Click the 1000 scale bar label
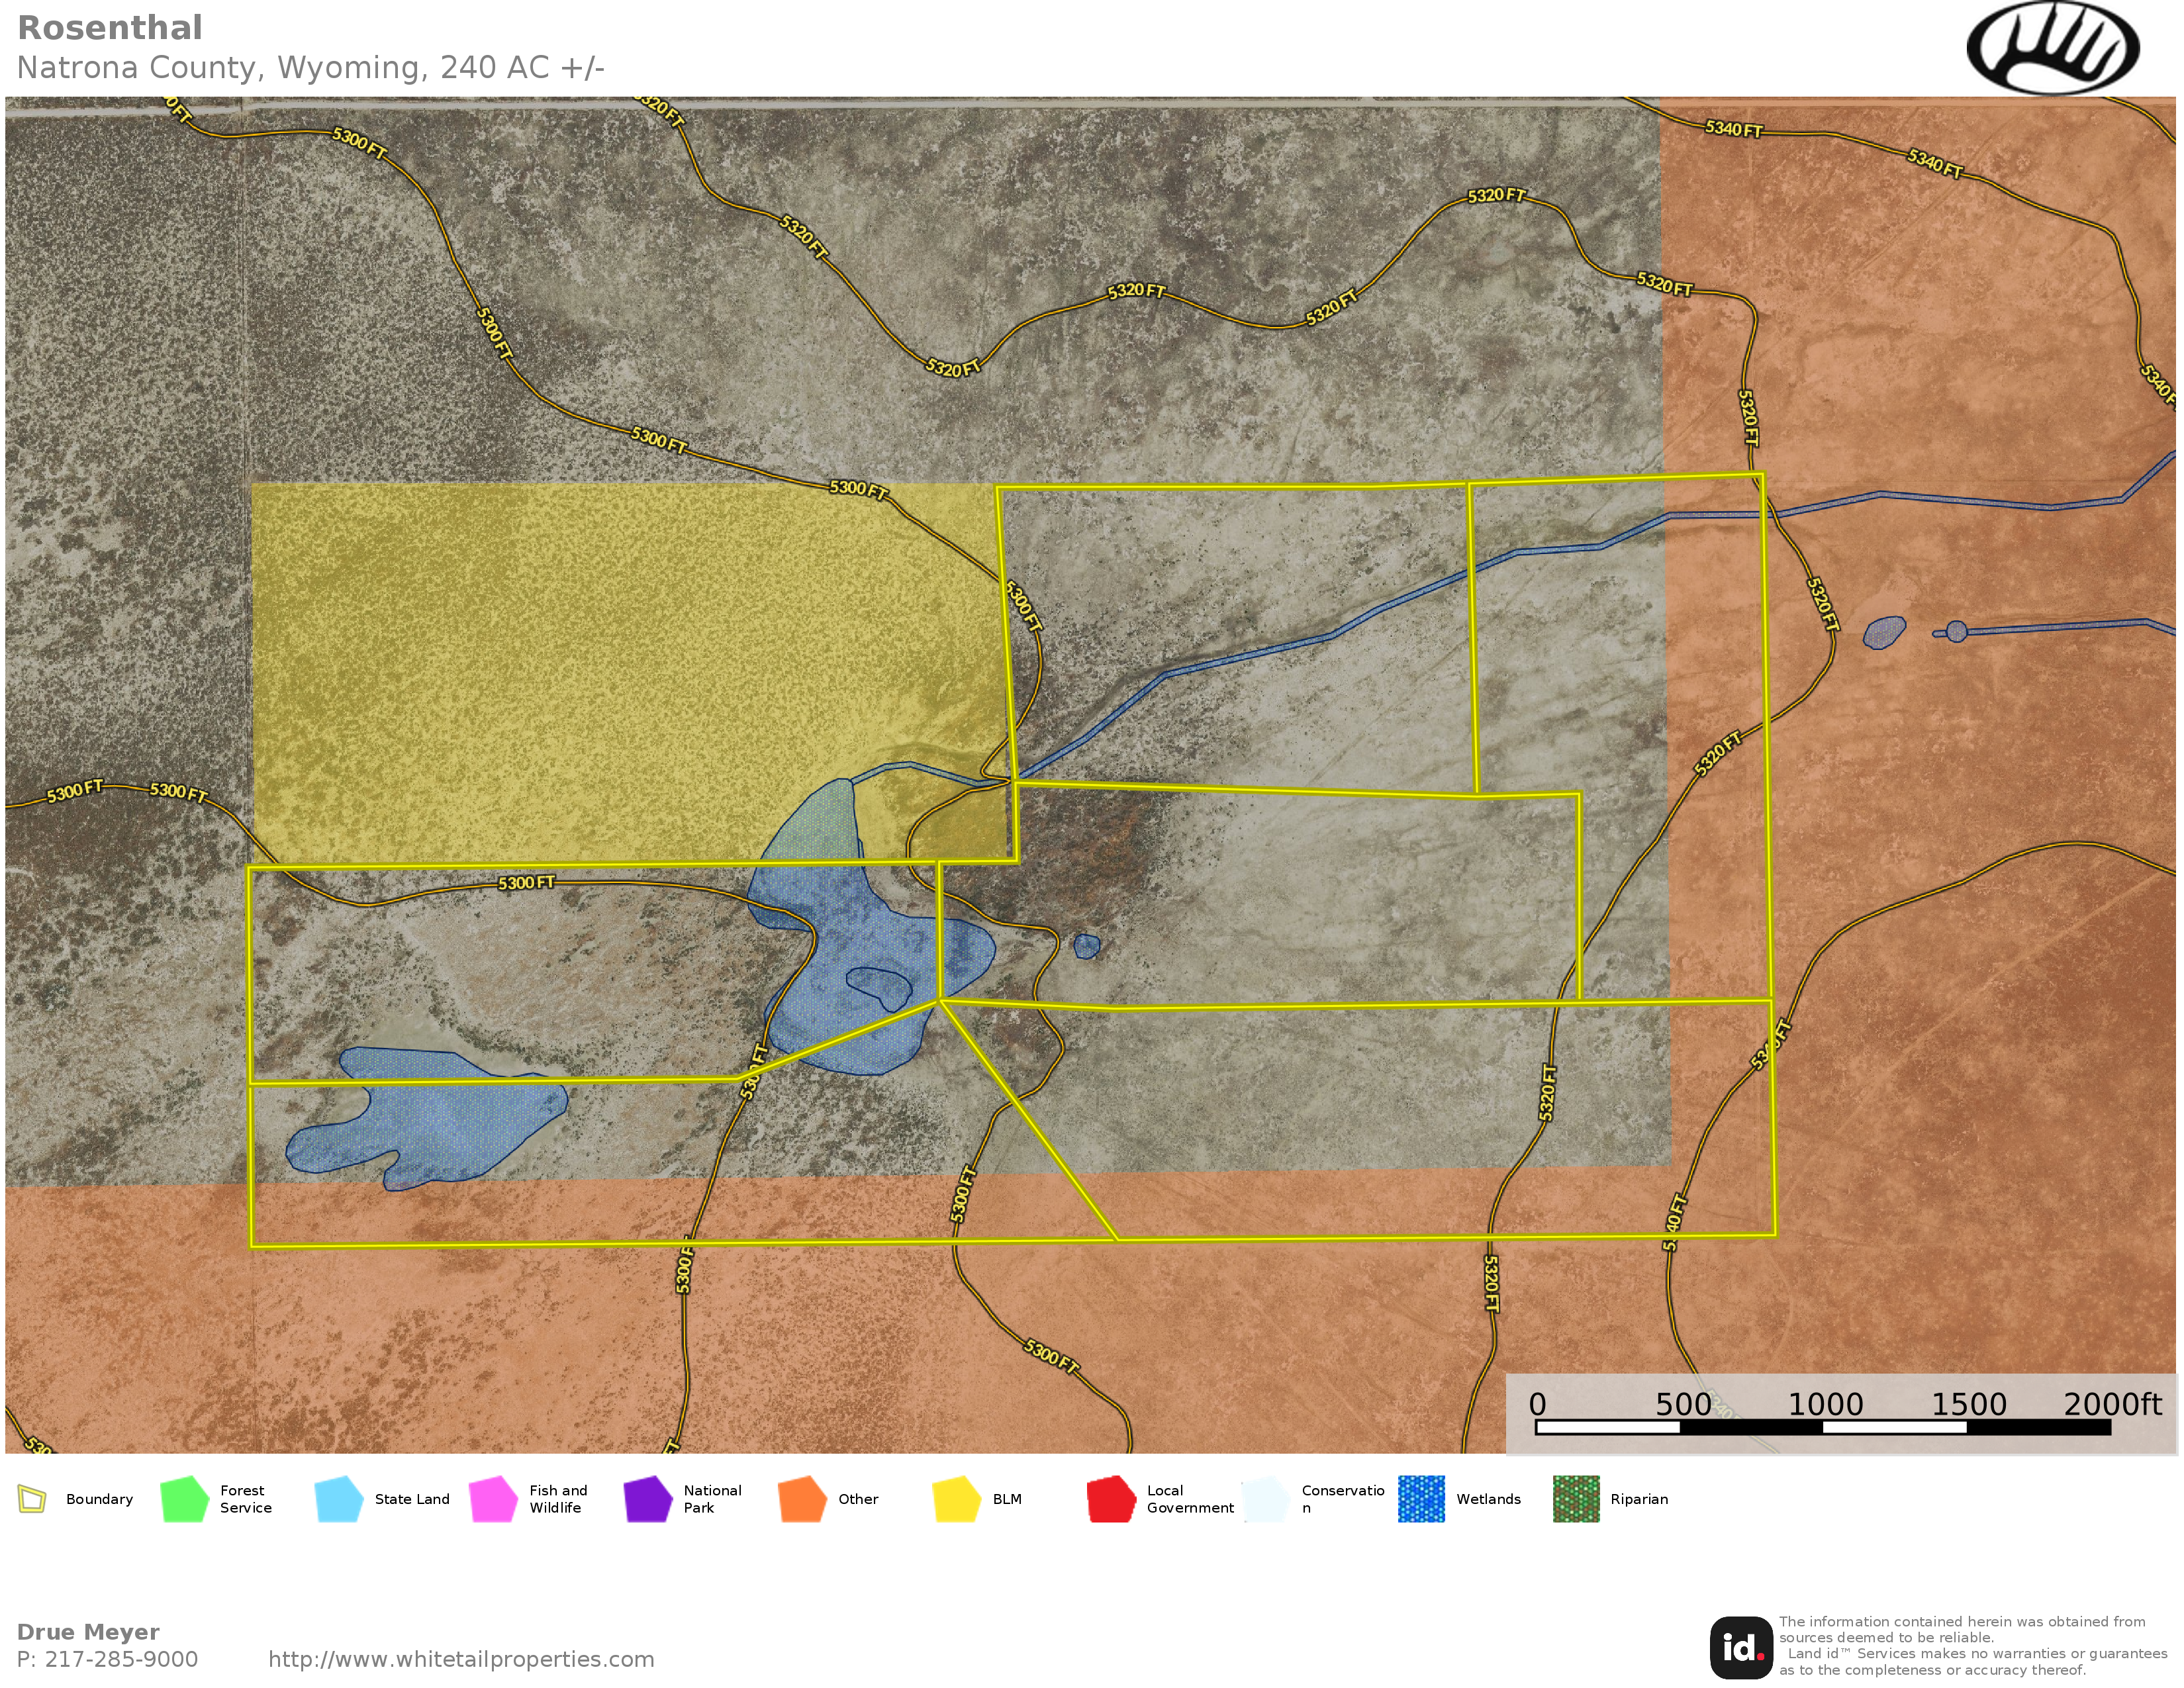The width and height of the screenshot is (2184, 1688). (1825, 1404)
